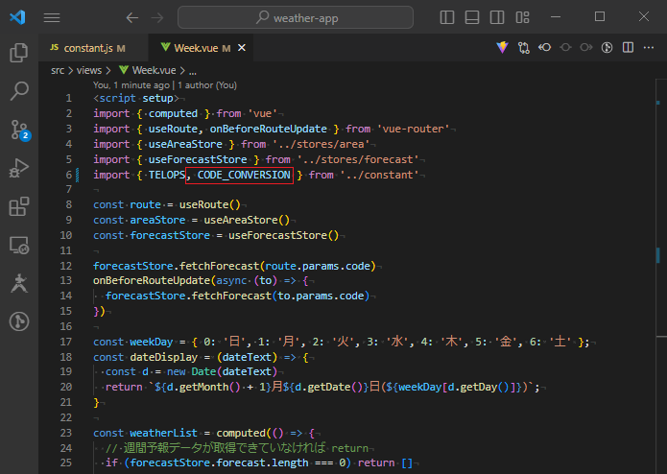Screen dimensions: 667x474
Task: Open Extensions view
Action: [19, 206]
